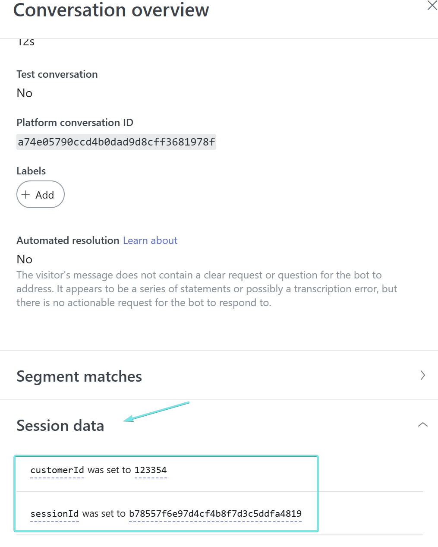Close the Conversation overview panel
Viewport: 438px width, 547px height.
pyautogui.click(x=432, y=6)
